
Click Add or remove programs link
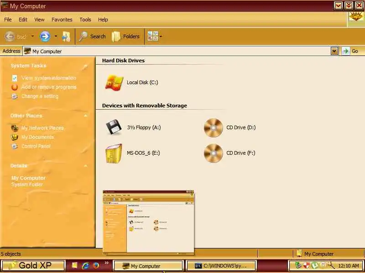coord(49,87)
